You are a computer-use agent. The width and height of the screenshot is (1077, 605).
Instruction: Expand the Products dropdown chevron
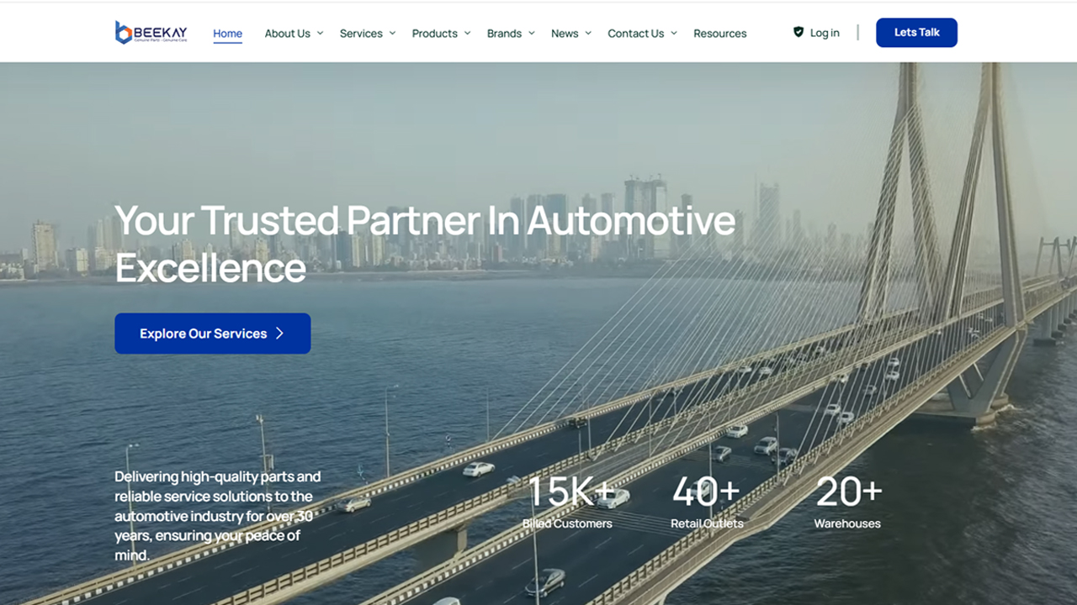[467, 34]
